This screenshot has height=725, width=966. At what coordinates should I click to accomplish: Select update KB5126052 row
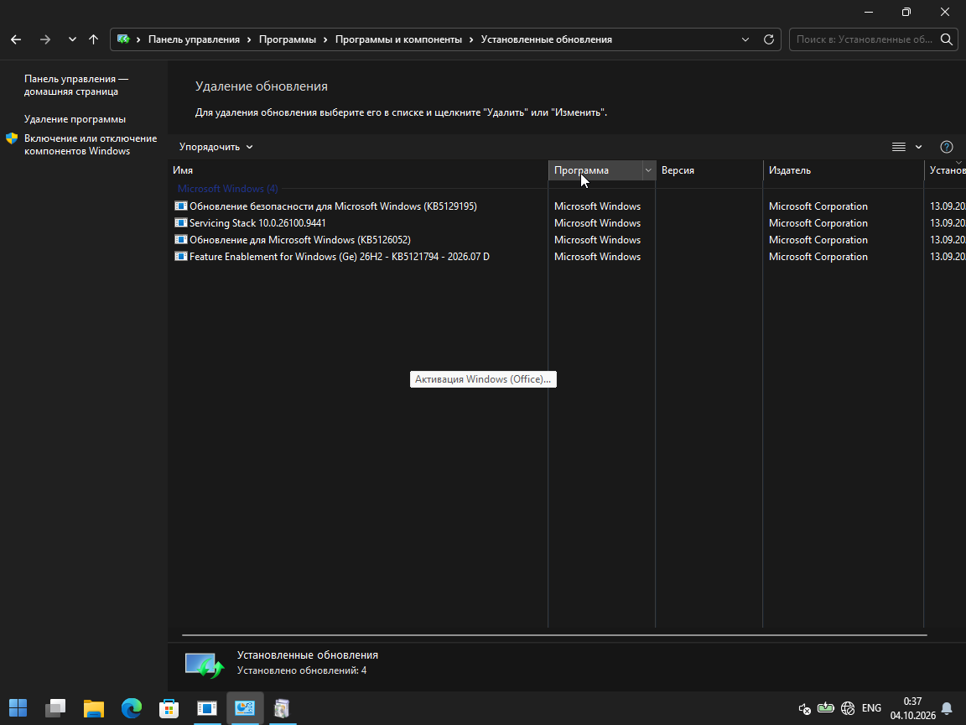(567, 239)
